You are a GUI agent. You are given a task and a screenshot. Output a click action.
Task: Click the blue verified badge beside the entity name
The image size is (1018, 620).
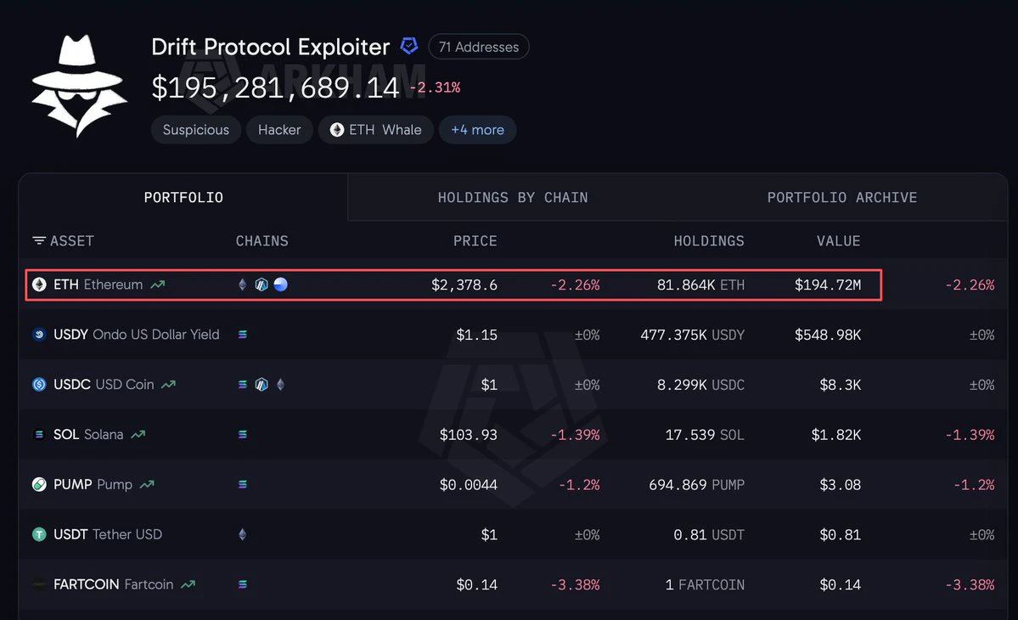pos(409,46)
